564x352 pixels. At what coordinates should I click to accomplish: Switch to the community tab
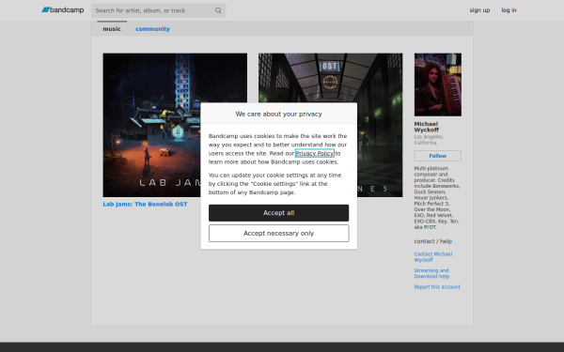point(152,29)
